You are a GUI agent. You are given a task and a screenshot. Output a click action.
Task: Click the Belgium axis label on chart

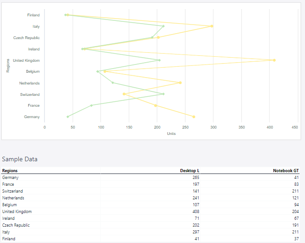(33, 72)
